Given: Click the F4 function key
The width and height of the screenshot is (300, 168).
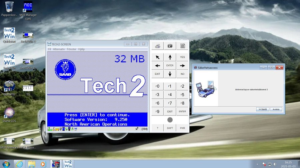Looking at the screenshot, I should click(170, 95).
